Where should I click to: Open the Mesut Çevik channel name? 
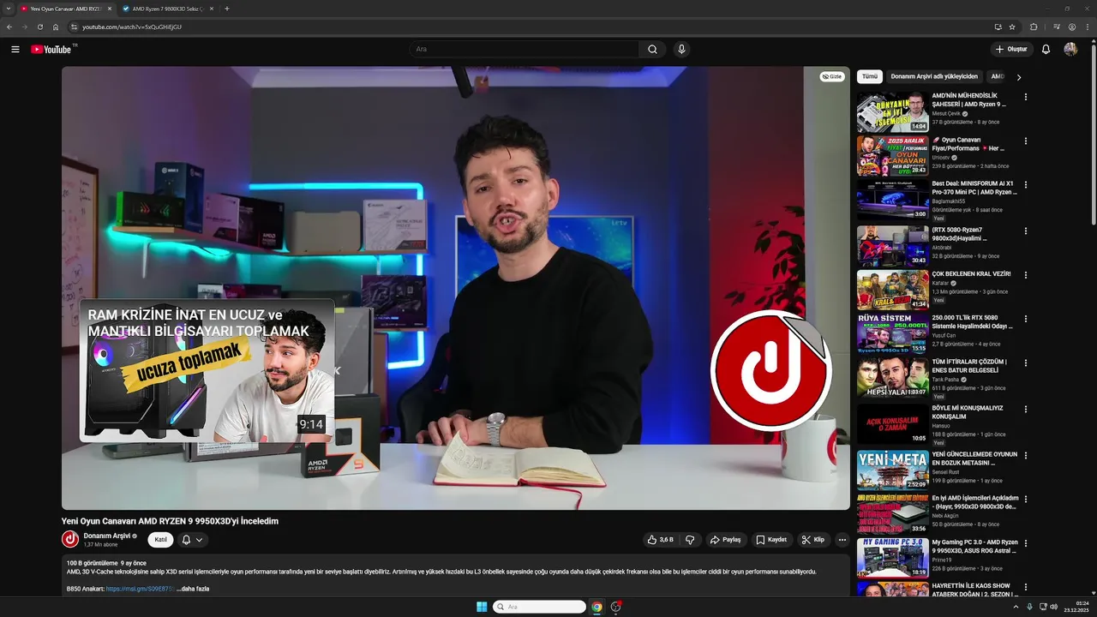946,113
